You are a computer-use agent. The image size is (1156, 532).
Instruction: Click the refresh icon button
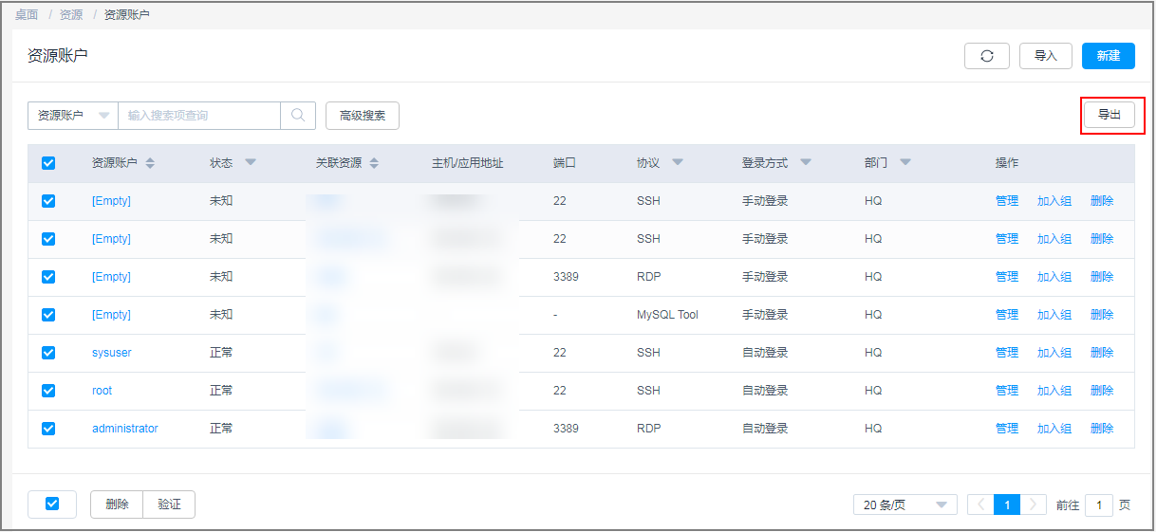tap(987, 56)
